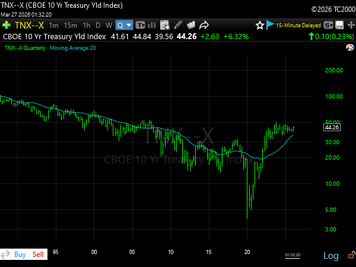Open the add indicator calendar-plus icon
The height and width of the screenshot is (267, 356).
pos(164,25)
